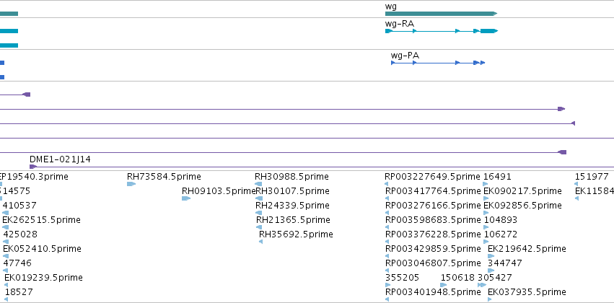
Task: Click the EK090217.5prime label
Action: pos(522,191)
